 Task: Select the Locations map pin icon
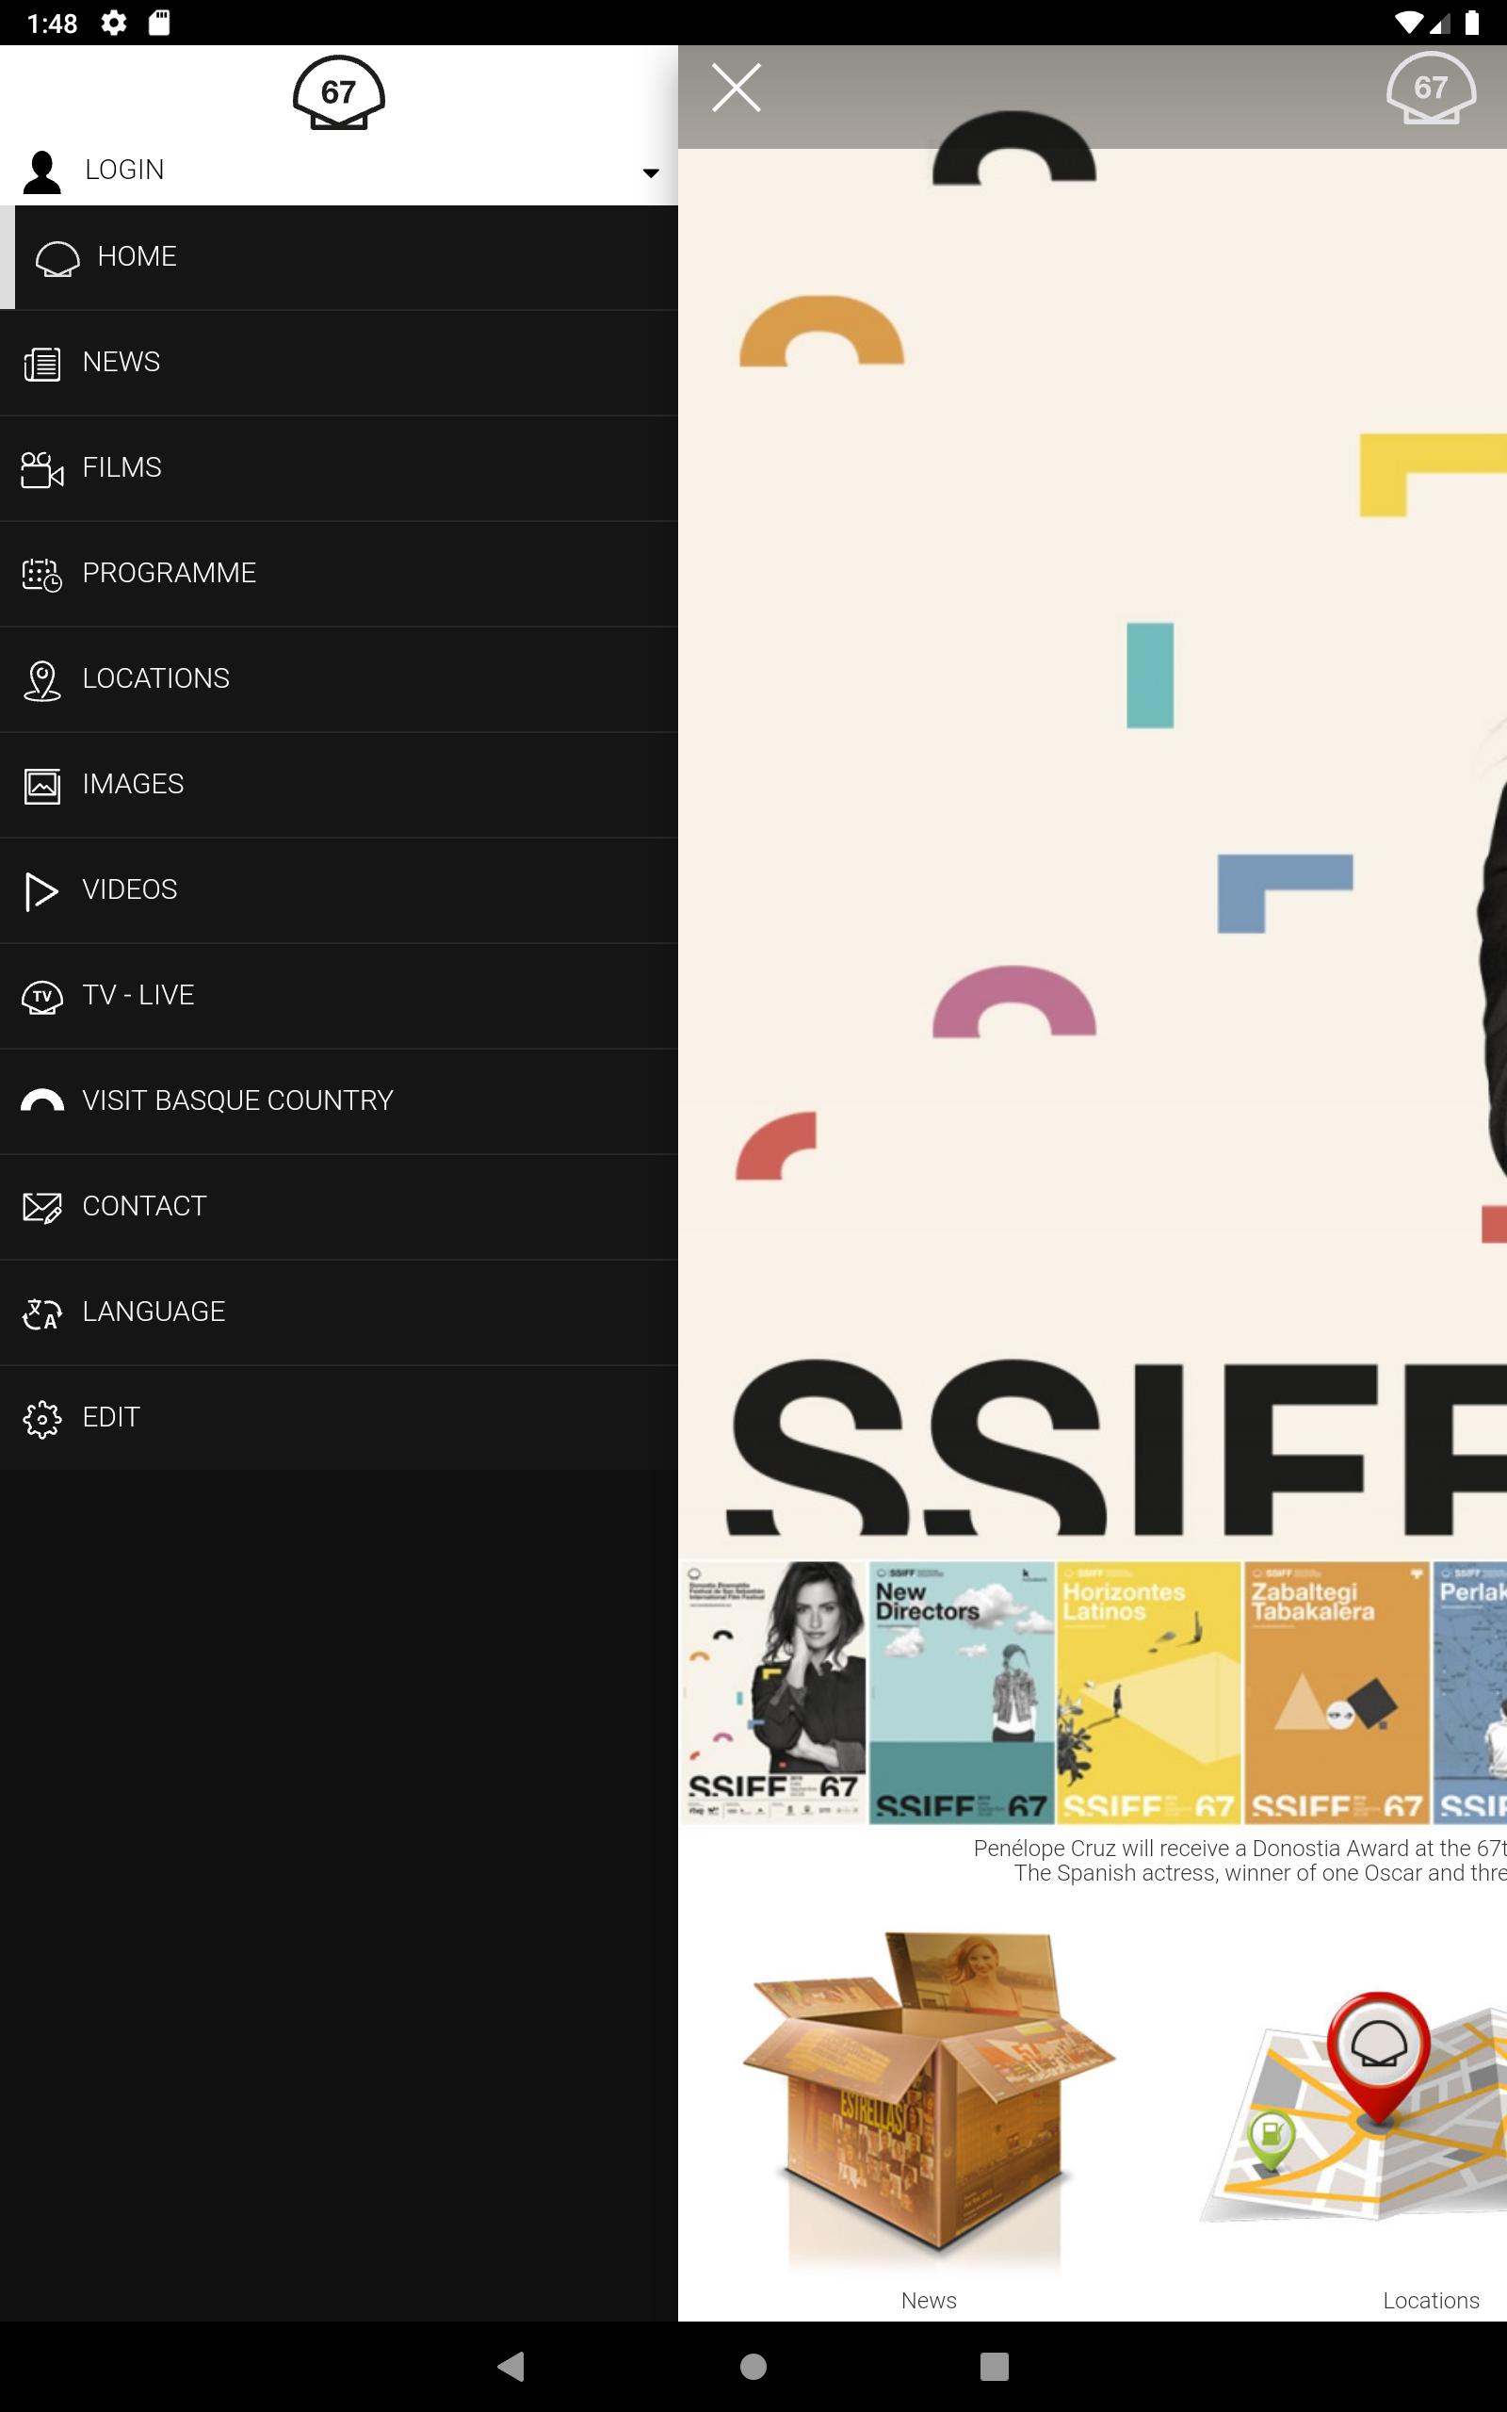[x=41, y=681]
